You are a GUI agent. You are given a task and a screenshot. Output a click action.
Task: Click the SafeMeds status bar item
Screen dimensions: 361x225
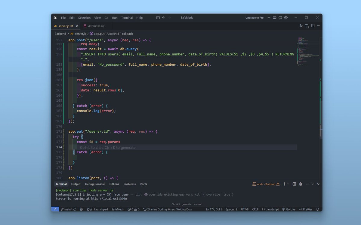pos(117,209)
